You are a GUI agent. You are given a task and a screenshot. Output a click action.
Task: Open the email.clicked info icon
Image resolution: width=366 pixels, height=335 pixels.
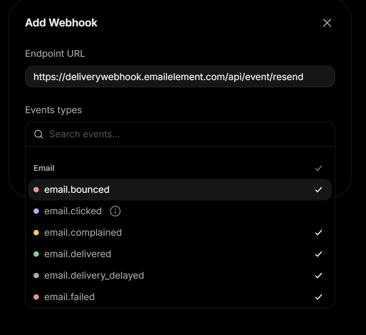tap(115, 211)
